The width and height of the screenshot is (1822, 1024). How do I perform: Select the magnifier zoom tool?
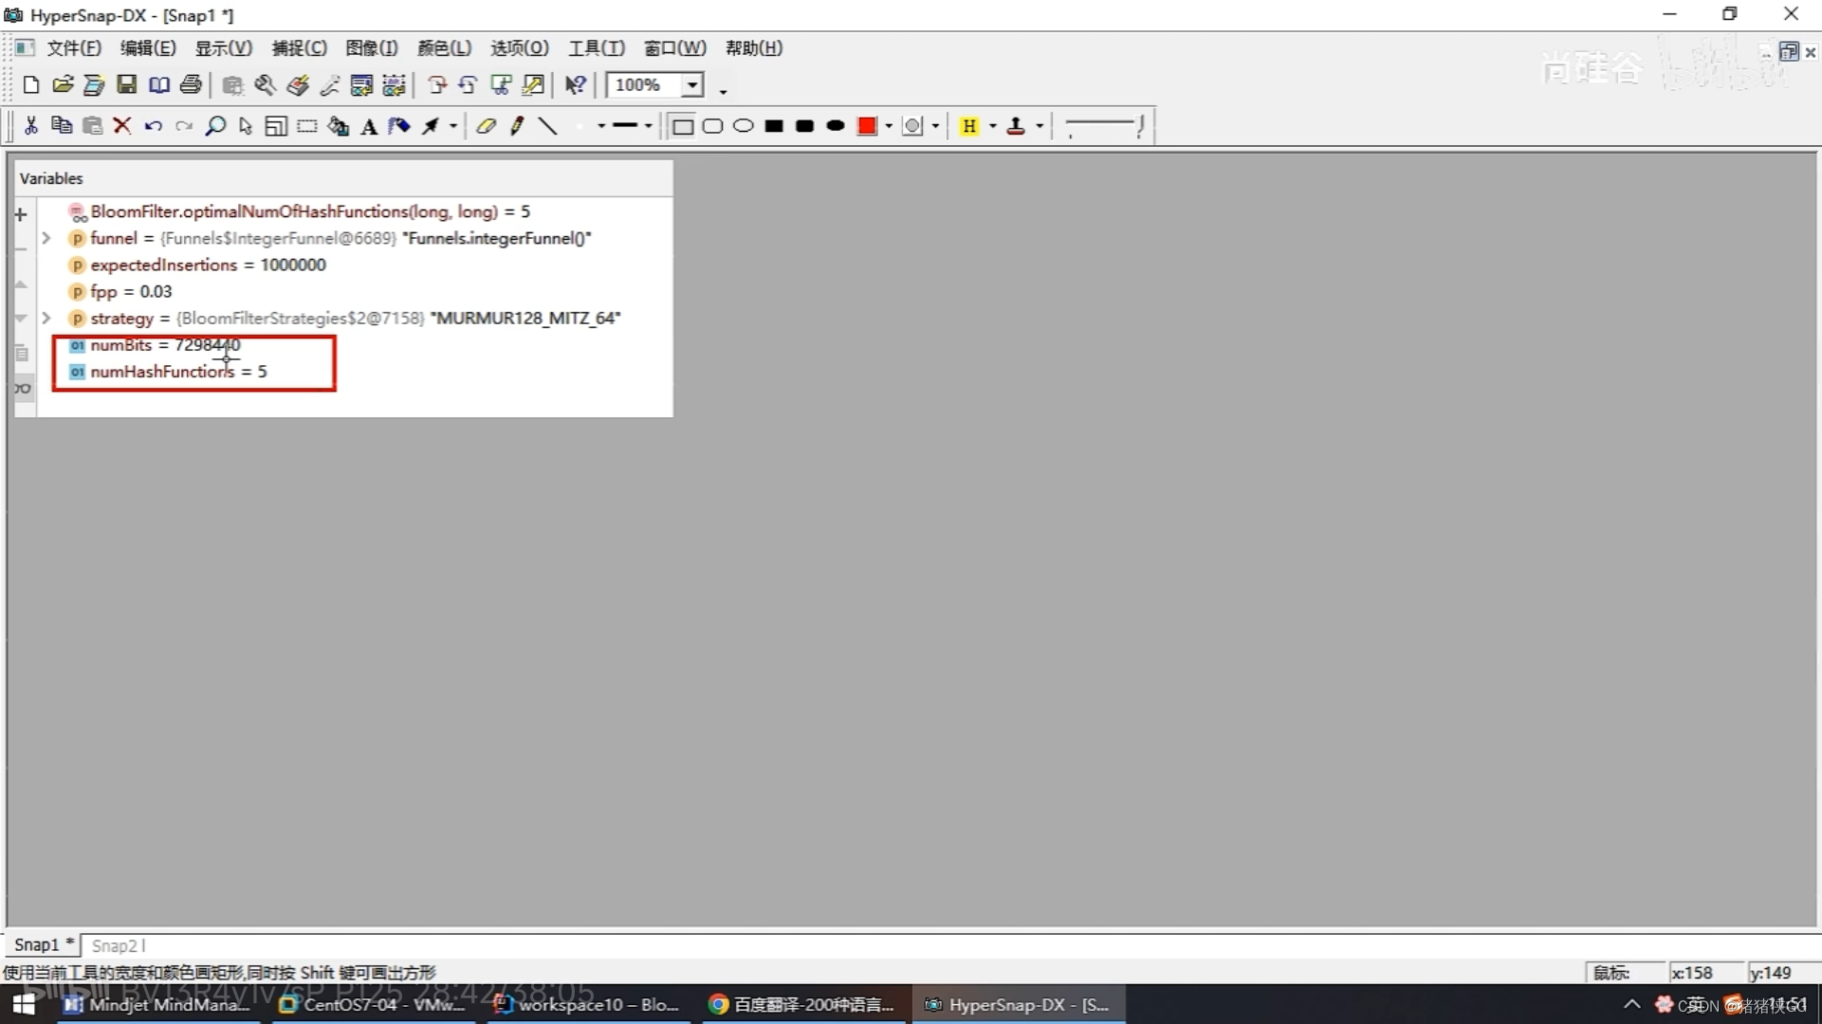tap(215, 125)
